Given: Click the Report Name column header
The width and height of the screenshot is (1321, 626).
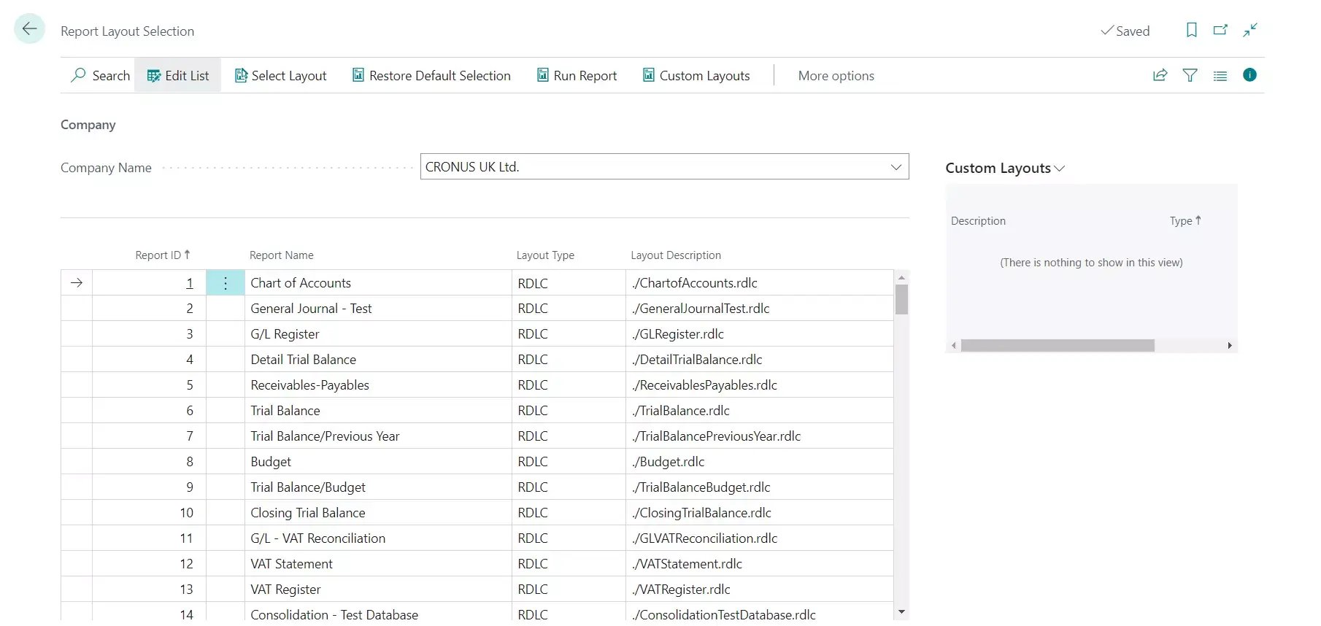Looking at the screenshot, I should 281,255.
